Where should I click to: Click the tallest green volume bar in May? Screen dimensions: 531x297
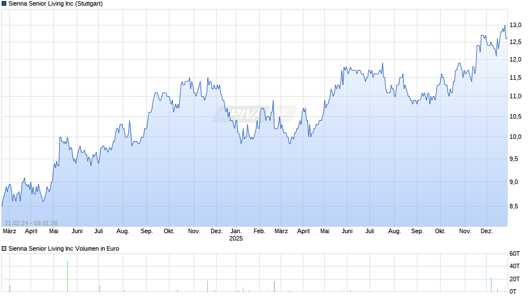(67, 276)
